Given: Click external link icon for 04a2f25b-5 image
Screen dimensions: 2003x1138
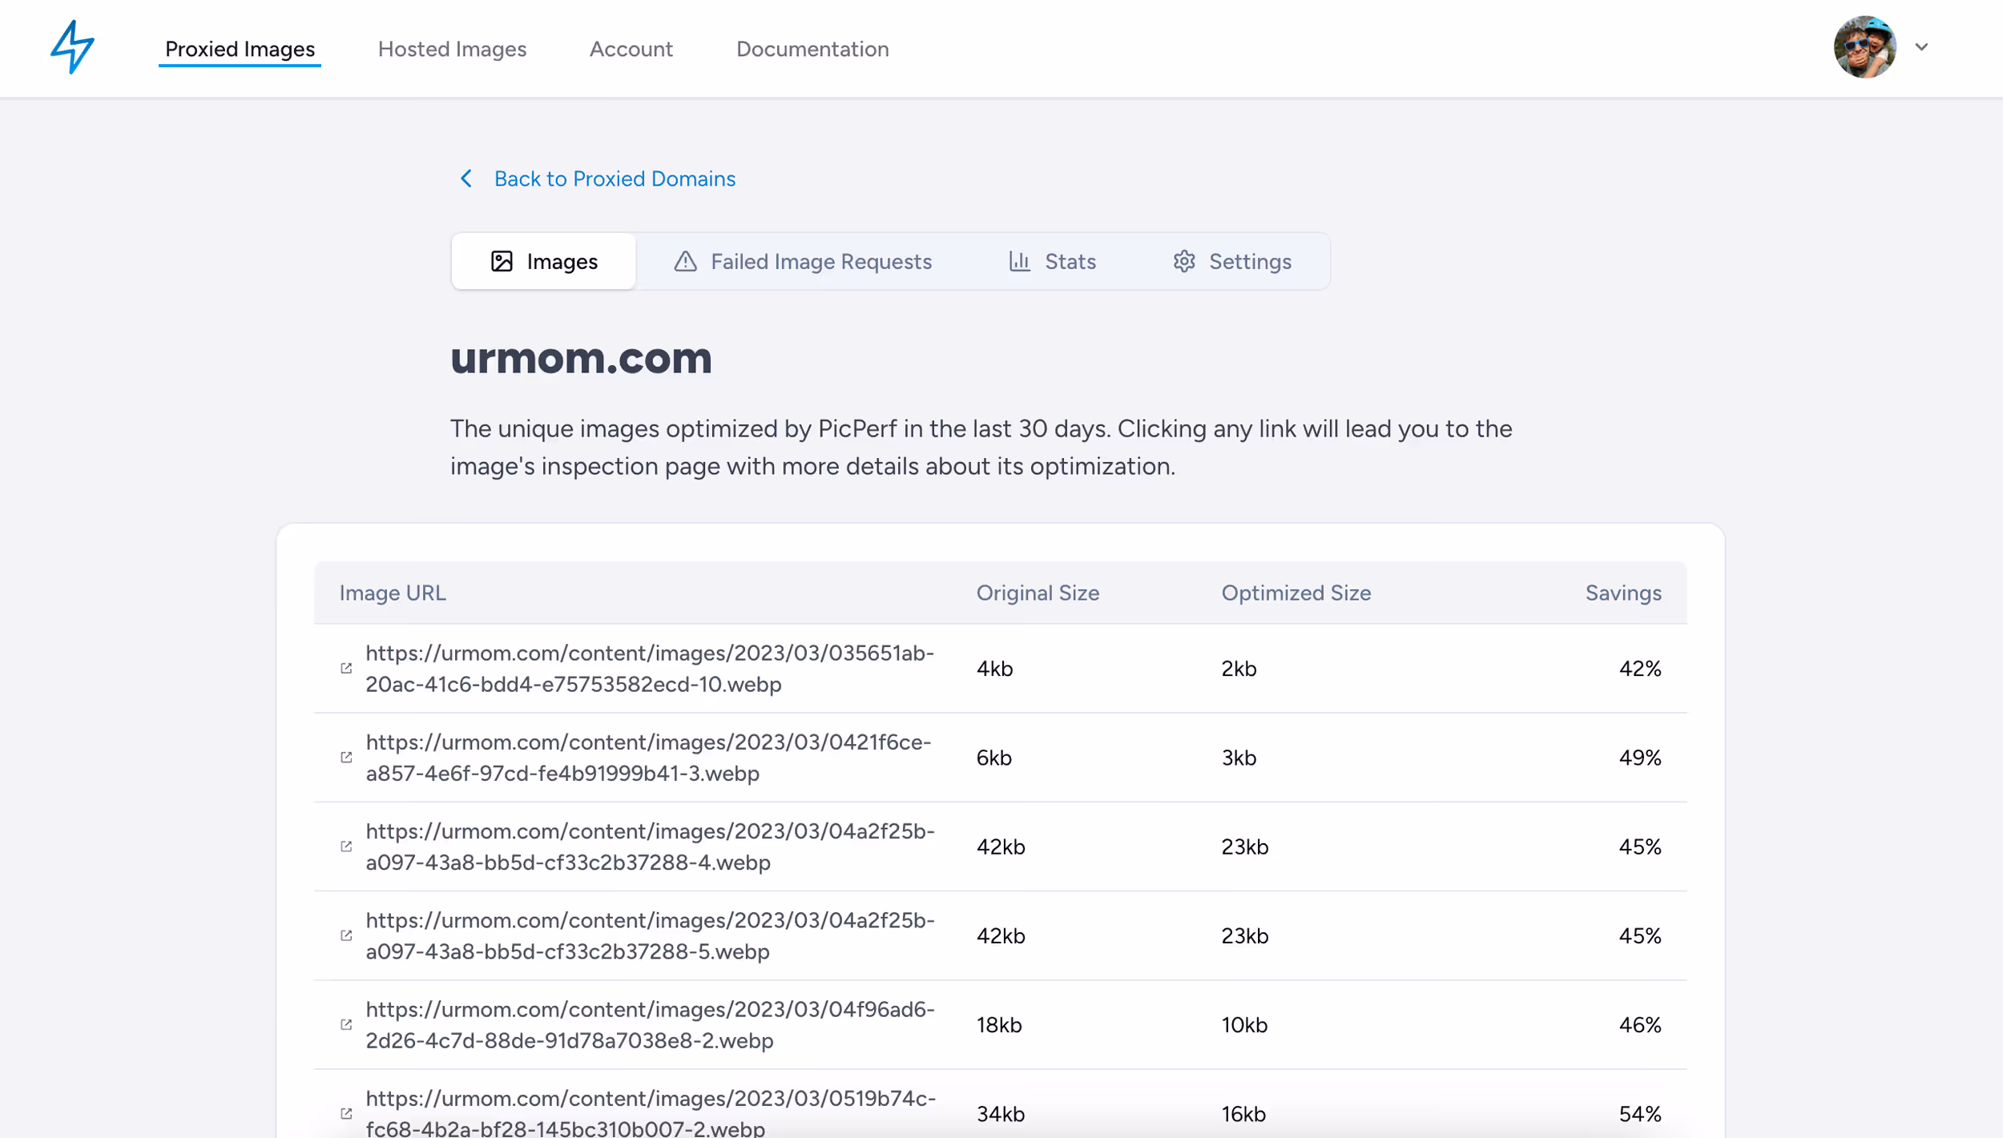Looking at the screenshot, I should coord(346,935).
